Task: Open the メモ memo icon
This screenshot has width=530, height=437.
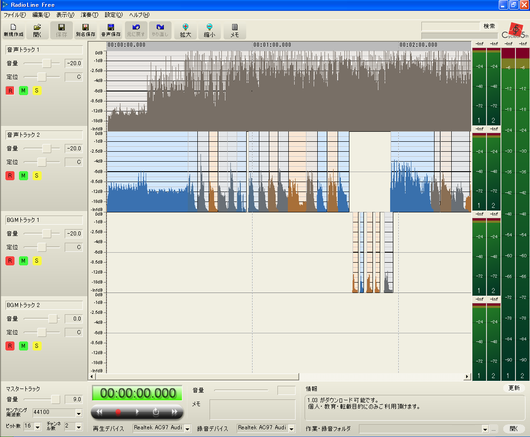Action: [x=234, y=30]
